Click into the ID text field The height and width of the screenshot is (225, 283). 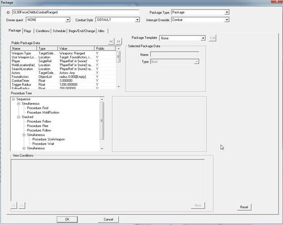coord(76,12)
